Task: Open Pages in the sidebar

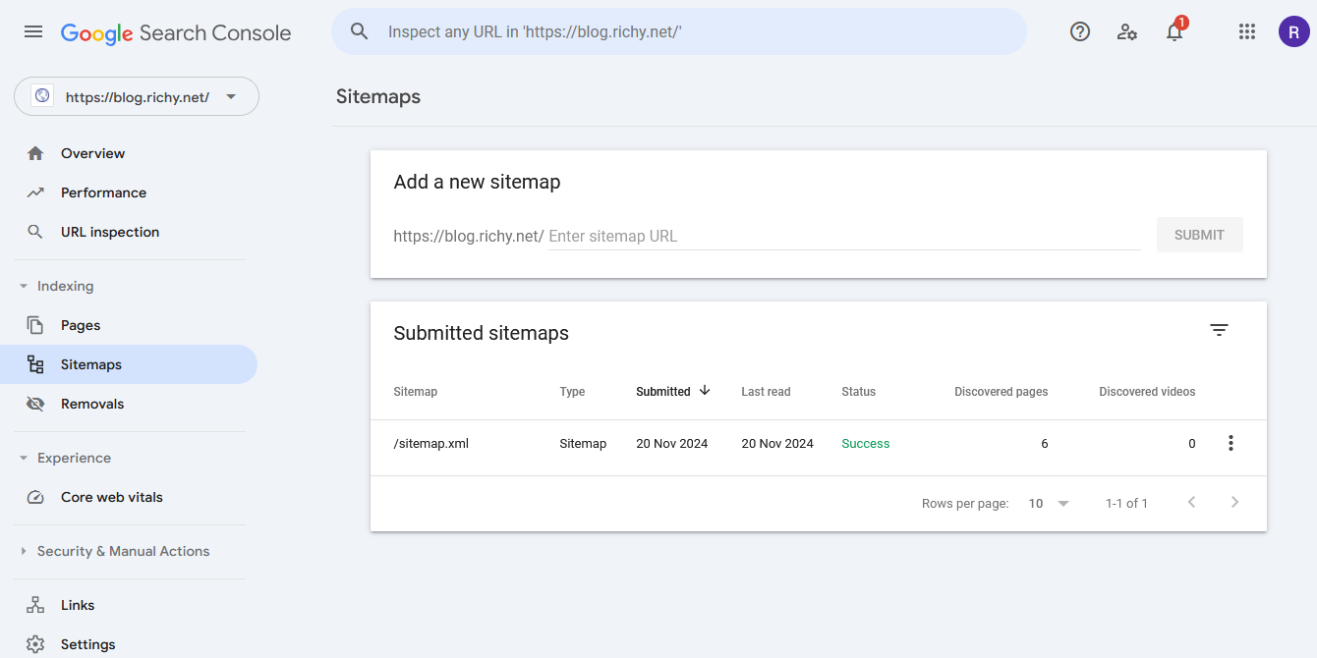Action: pyautogui.click(x=129, y=325)
